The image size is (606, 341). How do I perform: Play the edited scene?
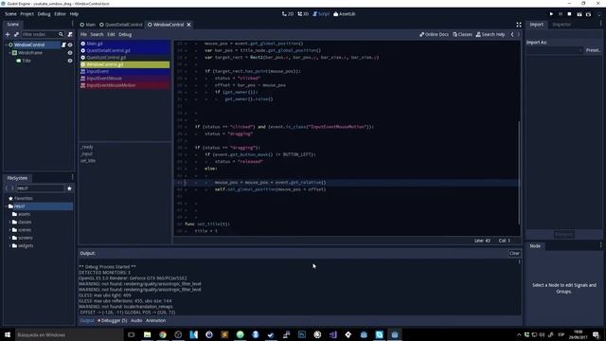(579, 14)
